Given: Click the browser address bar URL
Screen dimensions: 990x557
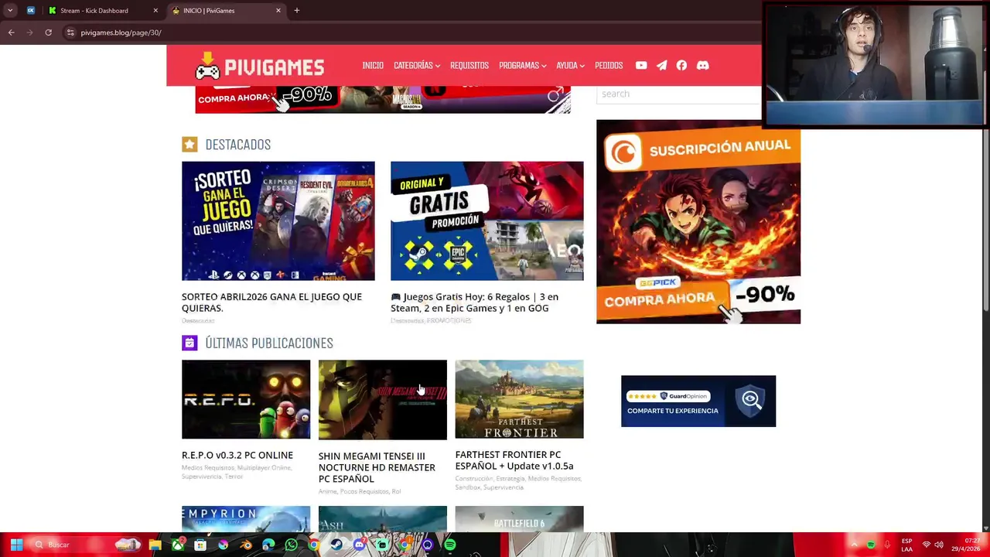Looking at the screenshot, I should coord(121,32).
